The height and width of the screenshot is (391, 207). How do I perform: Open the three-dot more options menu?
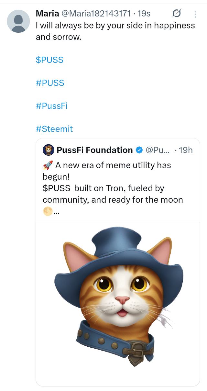(195, 14)
